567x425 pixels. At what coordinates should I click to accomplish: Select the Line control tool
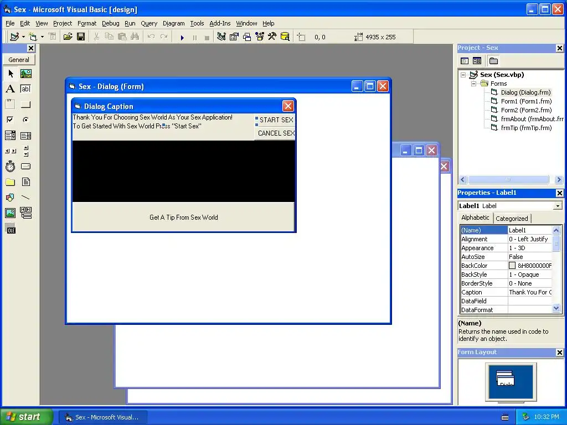(25, 198)
